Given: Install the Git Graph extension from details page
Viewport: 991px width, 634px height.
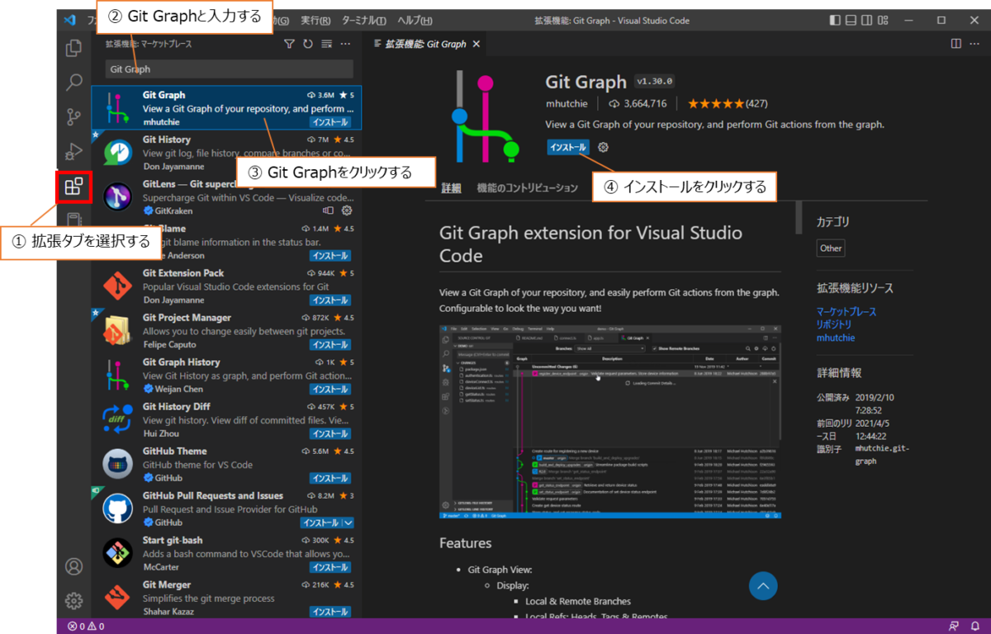Looking at the screenshot, I should 568,148.
